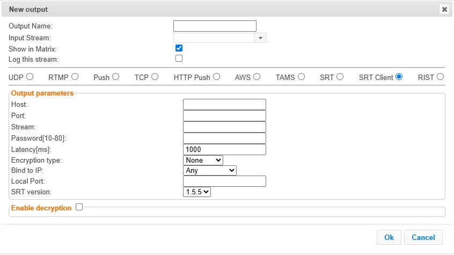Click the Input Stream combo box field
Screen dimensions: 454x255
pos(214,38)
